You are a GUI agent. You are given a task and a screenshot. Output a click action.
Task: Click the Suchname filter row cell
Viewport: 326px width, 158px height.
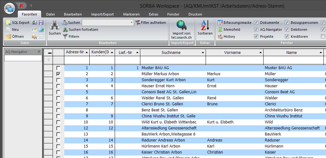click(173, 60)
